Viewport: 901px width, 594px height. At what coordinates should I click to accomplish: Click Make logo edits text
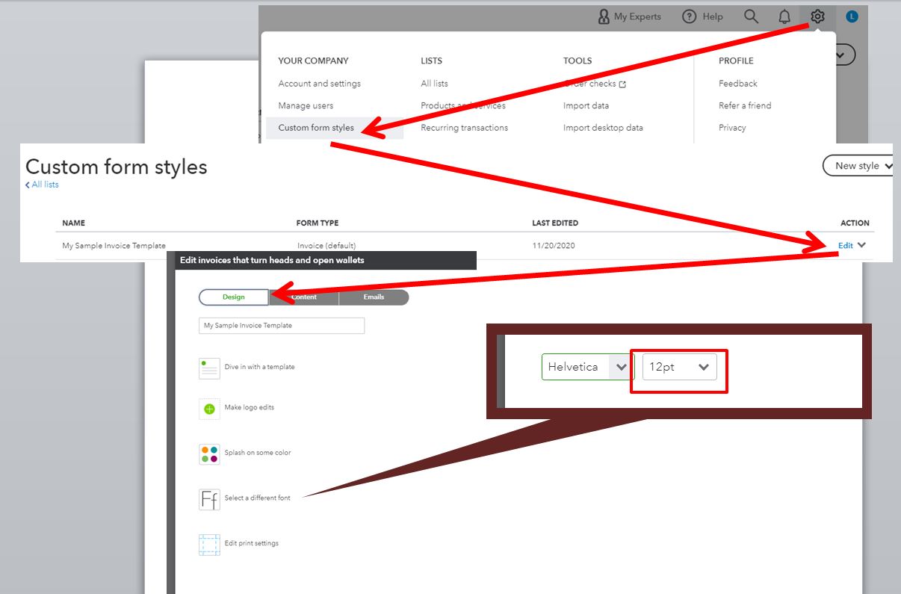coord(249,407)
